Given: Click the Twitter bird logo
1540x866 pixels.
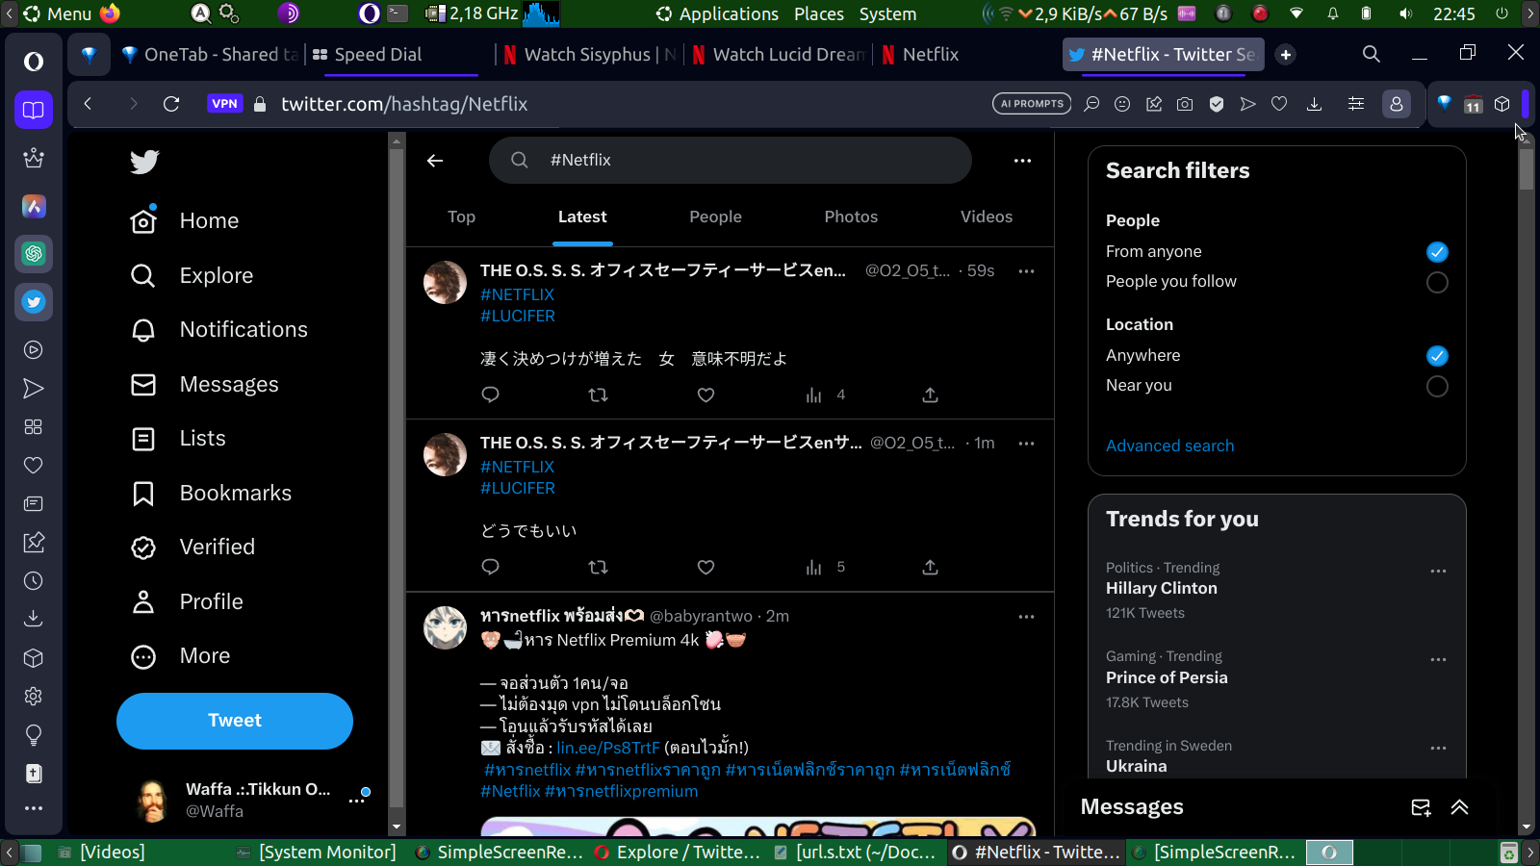Looking at the screenshot, I should click(x=144, y=162).
